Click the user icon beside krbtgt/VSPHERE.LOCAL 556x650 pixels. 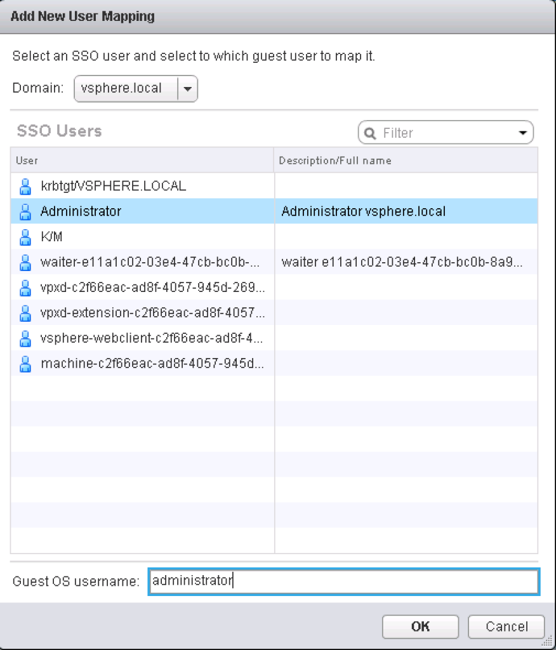coord(25,186)
